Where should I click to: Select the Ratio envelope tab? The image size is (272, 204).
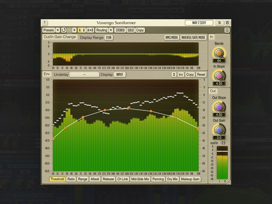tap(71, 179)
